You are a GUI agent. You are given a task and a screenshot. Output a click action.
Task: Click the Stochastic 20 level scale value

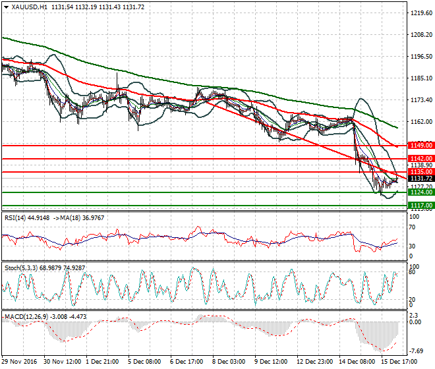pyautogui.click(x=412, y=300)
